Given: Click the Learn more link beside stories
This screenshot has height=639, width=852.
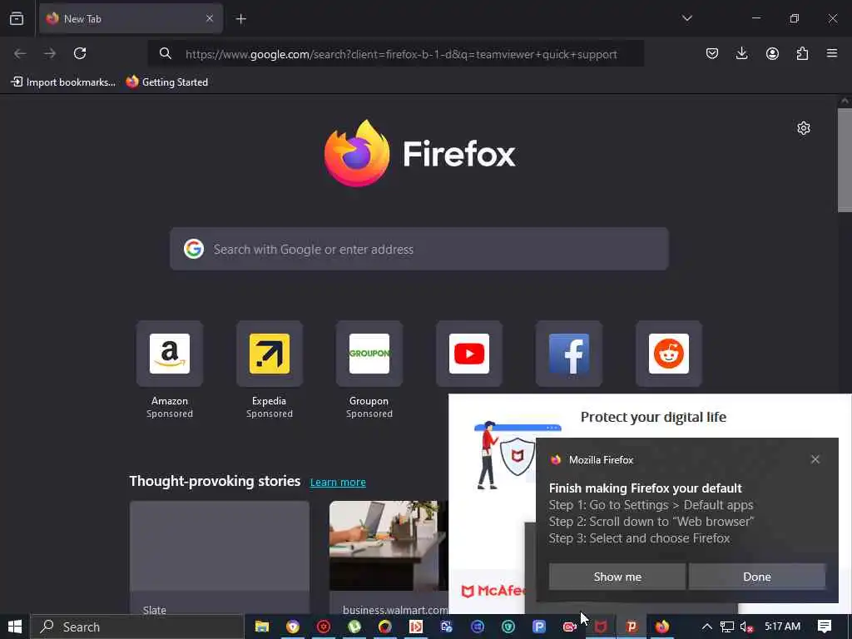Looking at the screenshot, I should pyautogui.click(x=338, y=482).
